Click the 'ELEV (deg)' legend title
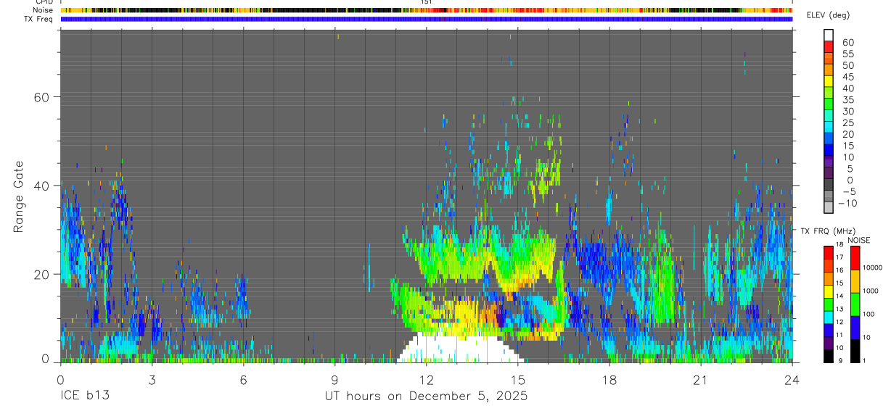 (x=829, y=16)
